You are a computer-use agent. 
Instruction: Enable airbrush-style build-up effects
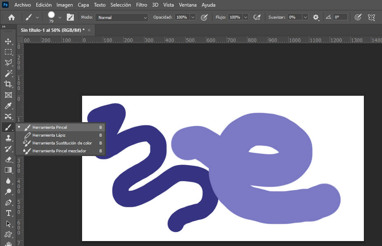tap(257, 17)
